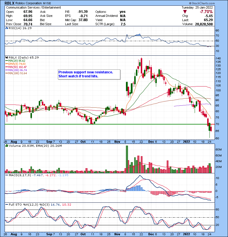Click the P/E value -91.39

tap(83, 12)
